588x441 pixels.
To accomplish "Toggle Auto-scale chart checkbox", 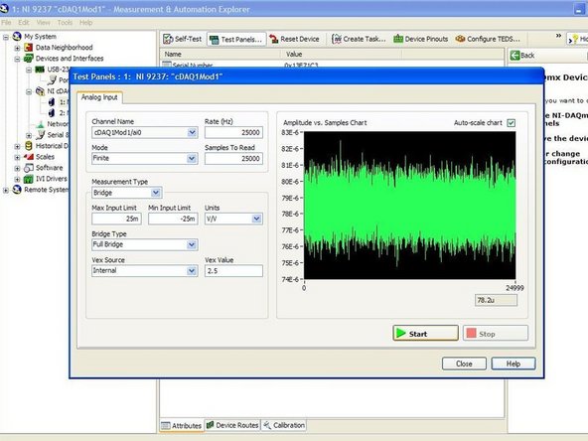I will coord(511,122).
